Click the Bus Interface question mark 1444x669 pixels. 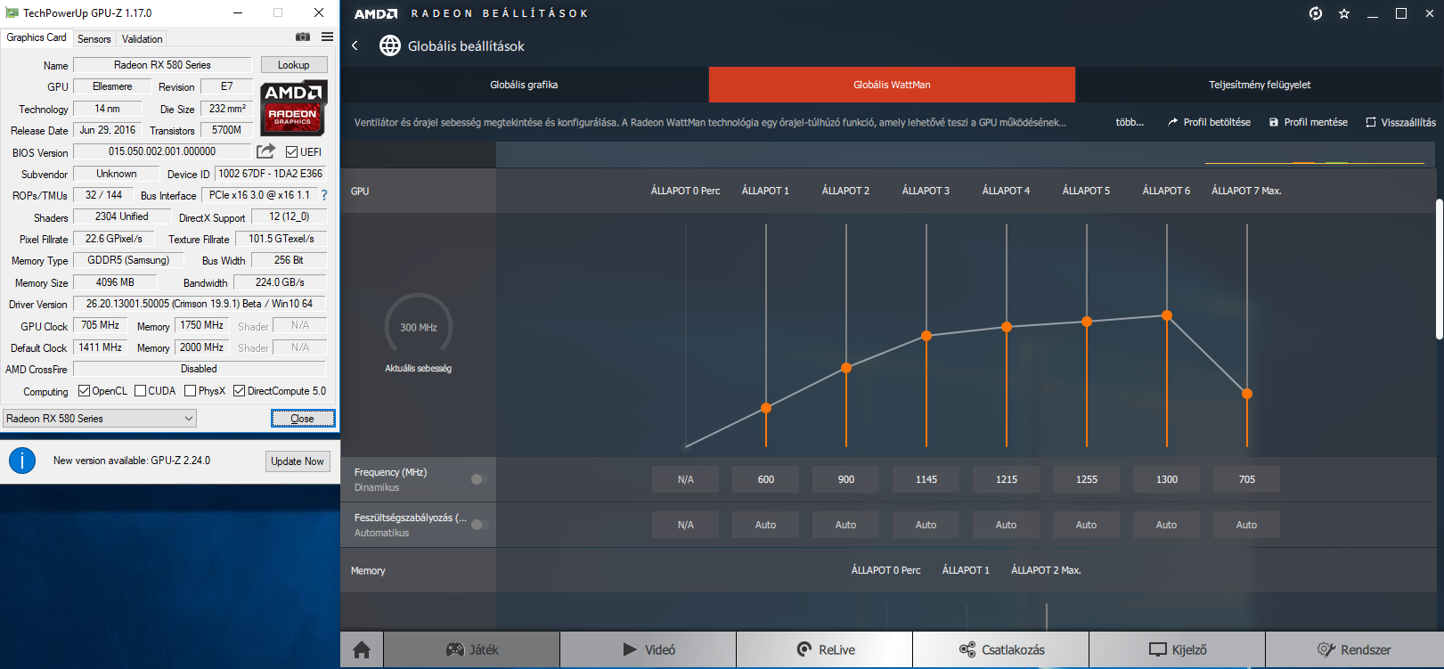(x=324, y=195)
